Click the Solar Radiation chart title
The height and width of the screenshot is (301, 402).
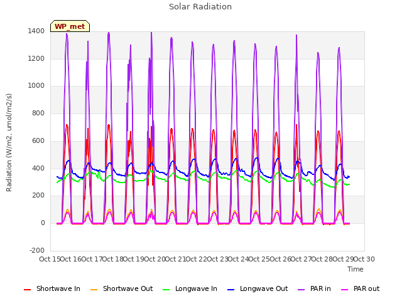[200, 7]
